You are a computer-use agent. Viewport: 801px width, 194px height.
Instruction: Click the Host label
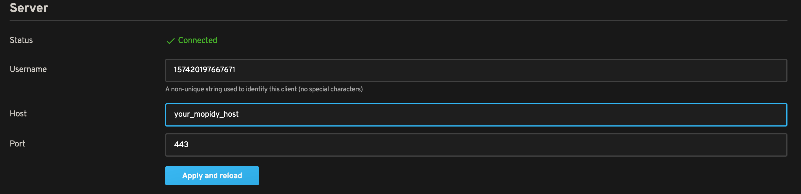click(x=18, y=114)
